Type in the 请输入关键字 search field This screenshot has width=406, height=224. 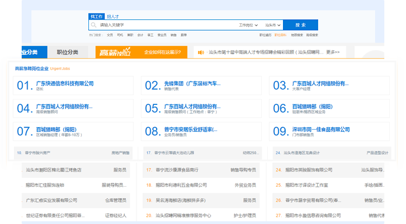point(163,25)
